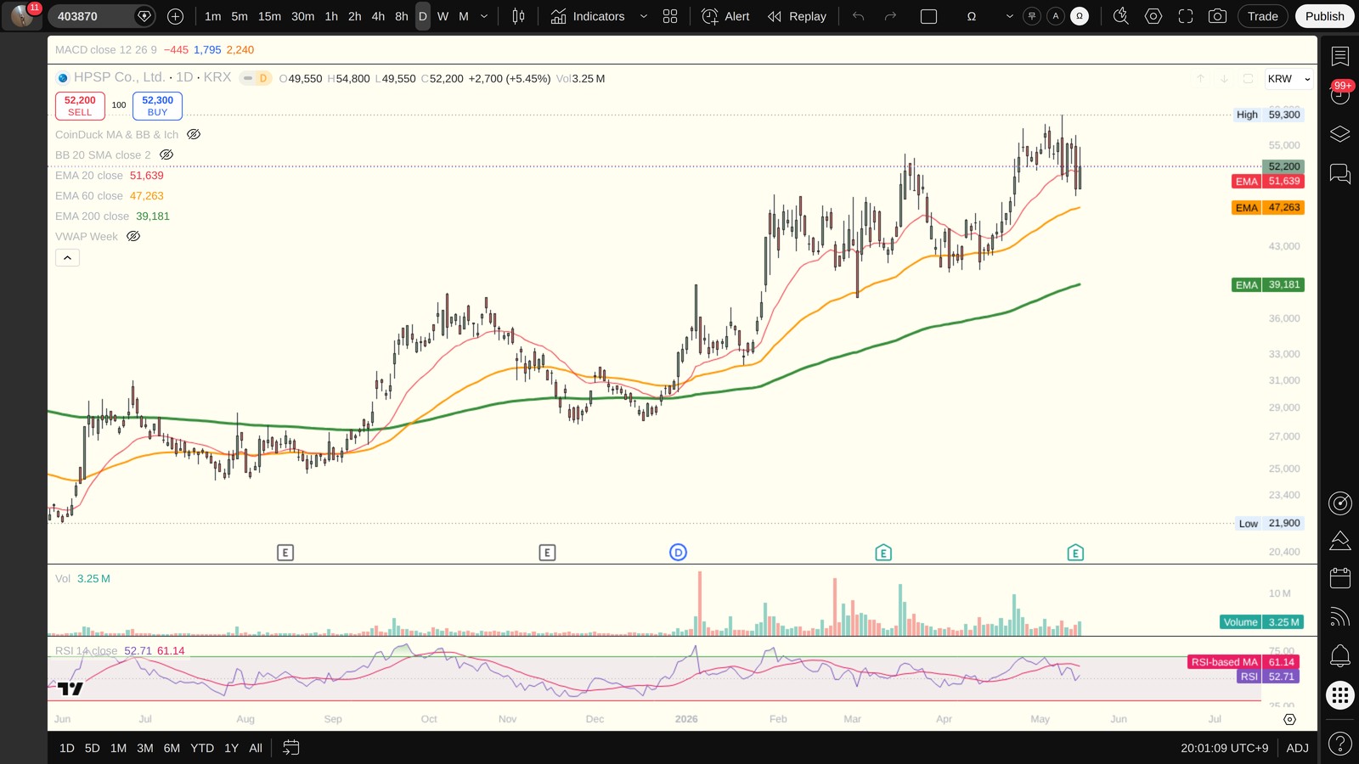Toggle the layout rectangle option
Viewport: 1359px width, 764px height.
click(x=928, y=16)
